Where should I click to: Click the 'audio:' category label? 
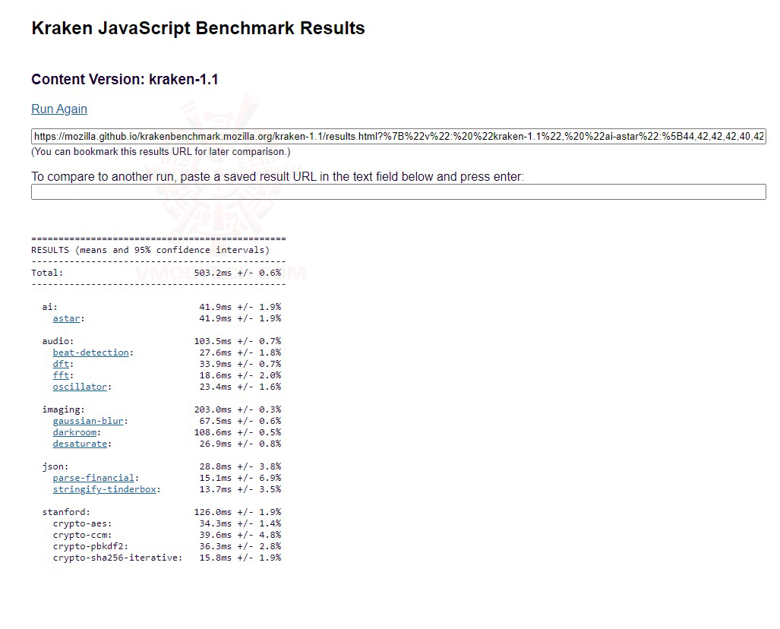coord(58,341)
